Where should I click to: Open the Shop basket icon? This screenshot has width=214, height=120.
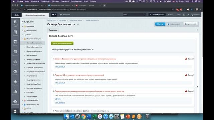15,62
